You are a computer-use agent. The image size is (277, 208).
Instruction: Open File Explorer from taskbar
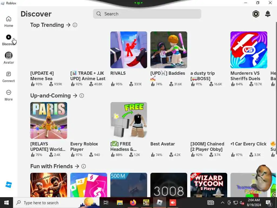(120, 203)
